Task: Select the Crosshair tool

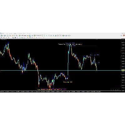Action: coord(4,37)
